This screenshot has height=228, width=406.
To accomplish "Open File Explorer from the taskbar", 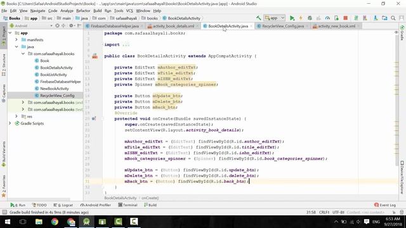I will (39, 222).
